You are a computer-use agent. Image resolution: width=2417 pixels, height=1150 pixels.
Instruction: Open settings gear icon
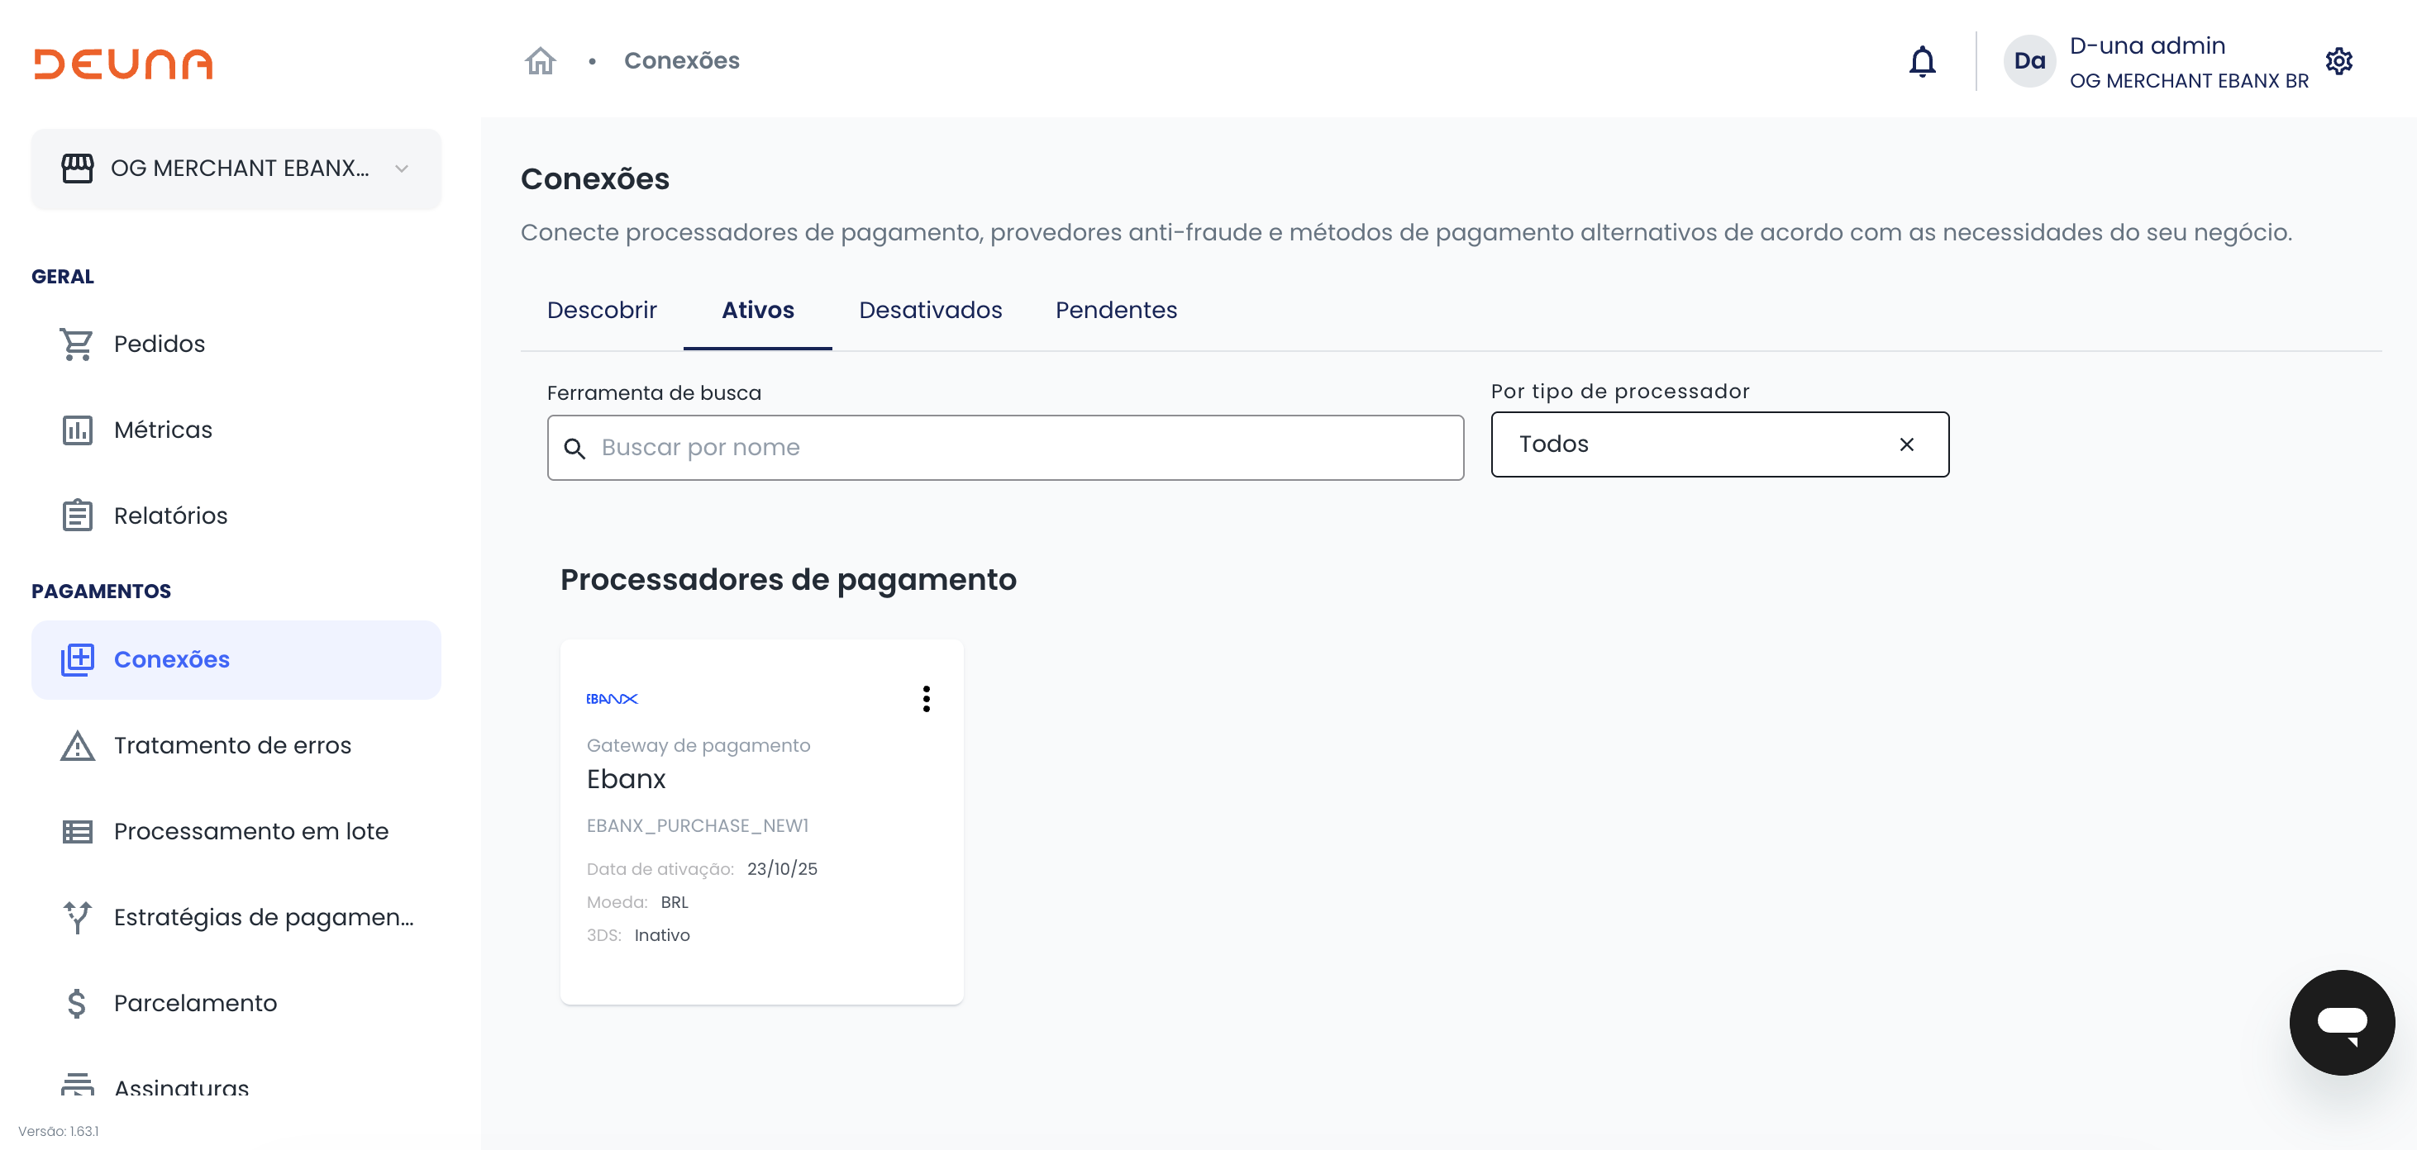click(2338, 61)
